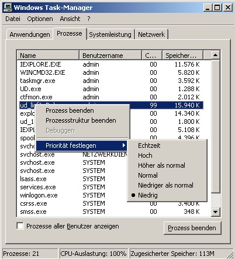Sort by the Speicher column header

click(x=183, y=56)
